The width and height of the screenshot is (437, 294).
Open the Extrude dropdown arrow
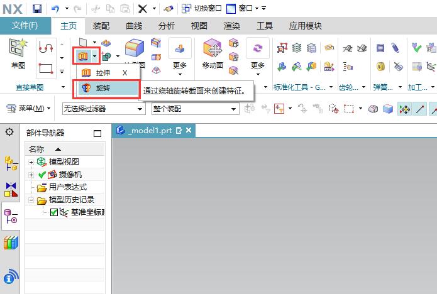point(95,57)
